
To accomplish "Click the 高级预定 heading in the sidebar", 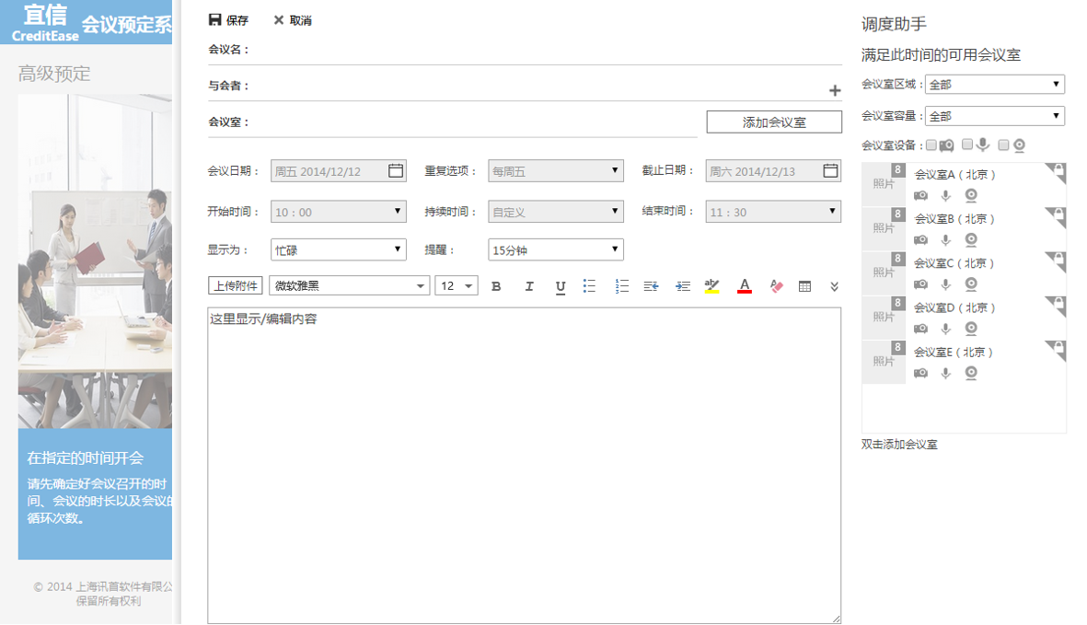I will (54, 74).
